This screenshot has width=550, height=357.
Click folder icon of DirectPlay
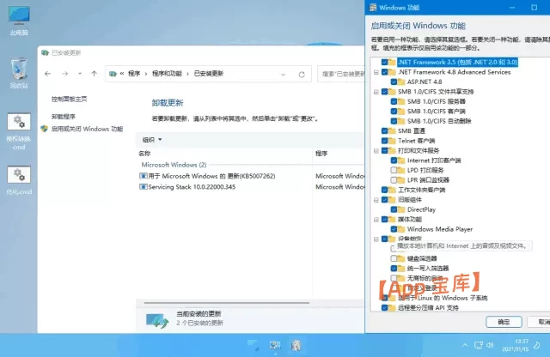coord(401,209)
